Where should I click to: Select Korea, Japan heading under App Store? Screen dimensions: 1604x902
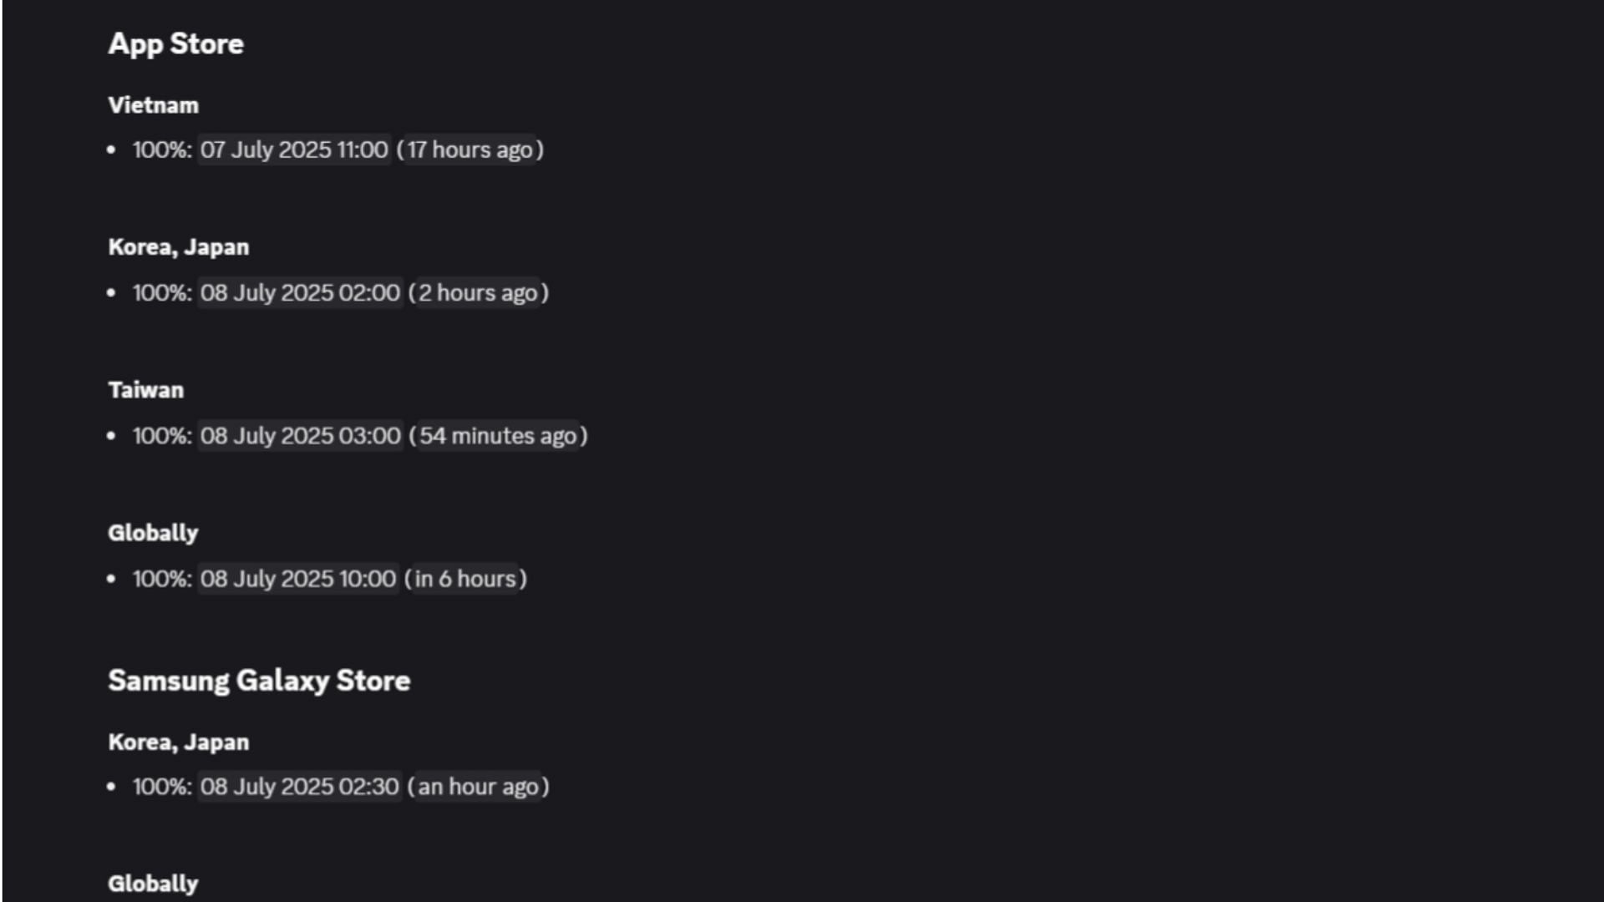[x=178, y=248]
